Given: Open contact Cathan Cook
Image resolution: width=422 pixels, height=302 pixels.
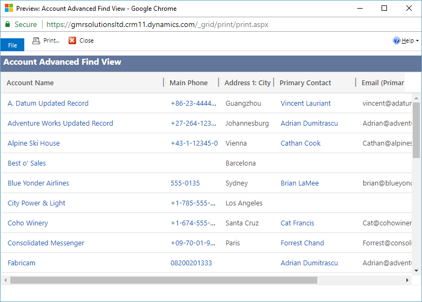Looking at the screenshot, I should 301,143.
